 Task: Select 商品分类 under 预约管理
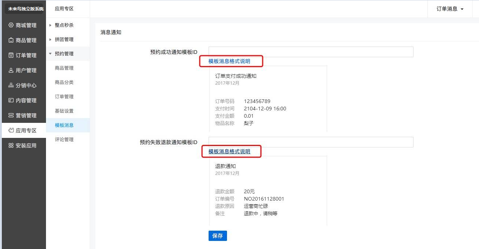[x=64, y=83]
